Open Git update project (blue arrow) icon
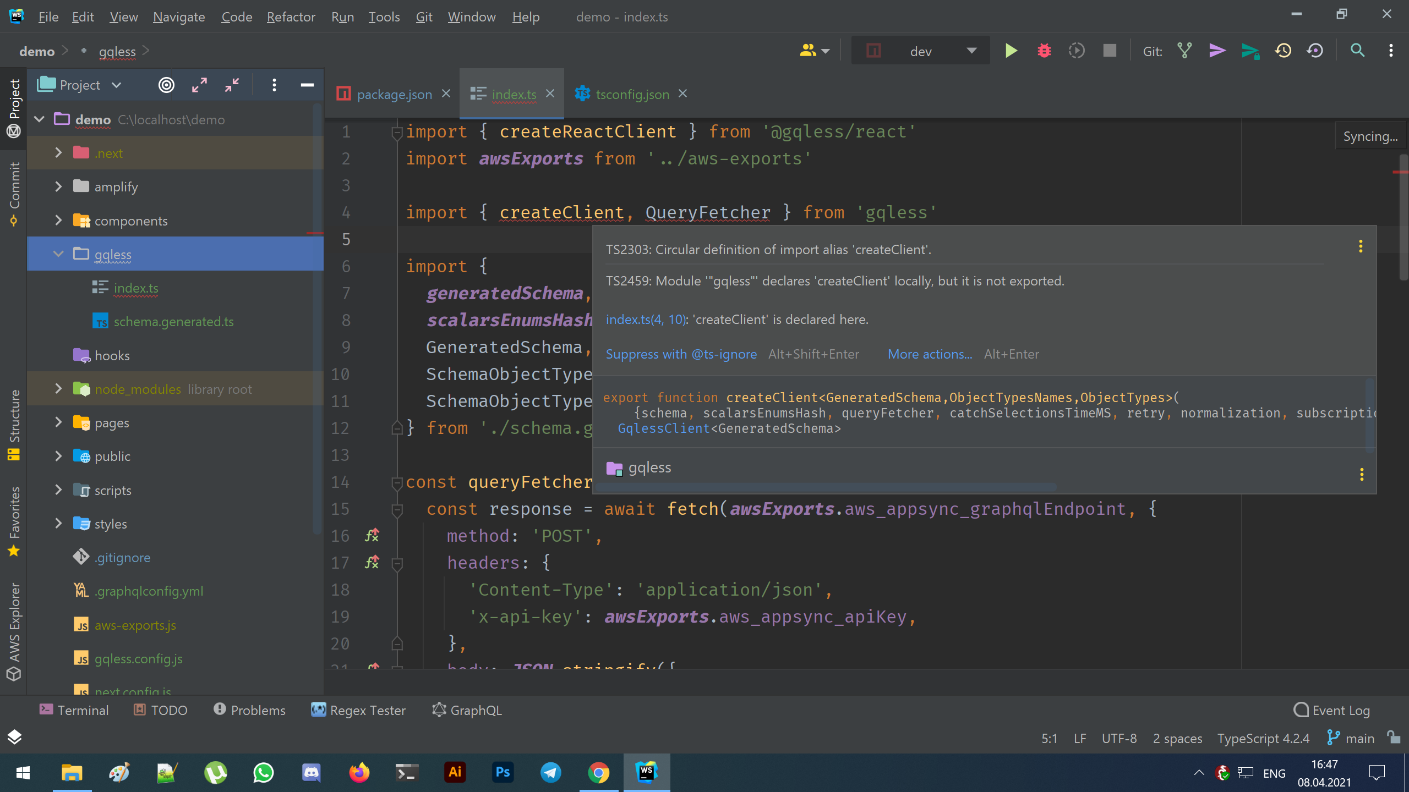This screenshot has width=1409, height=792. [x=1217, y=50]
